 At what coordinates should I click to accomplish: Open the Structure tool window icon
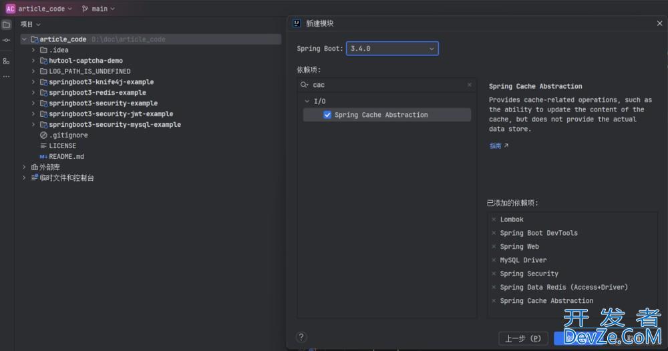7,61
